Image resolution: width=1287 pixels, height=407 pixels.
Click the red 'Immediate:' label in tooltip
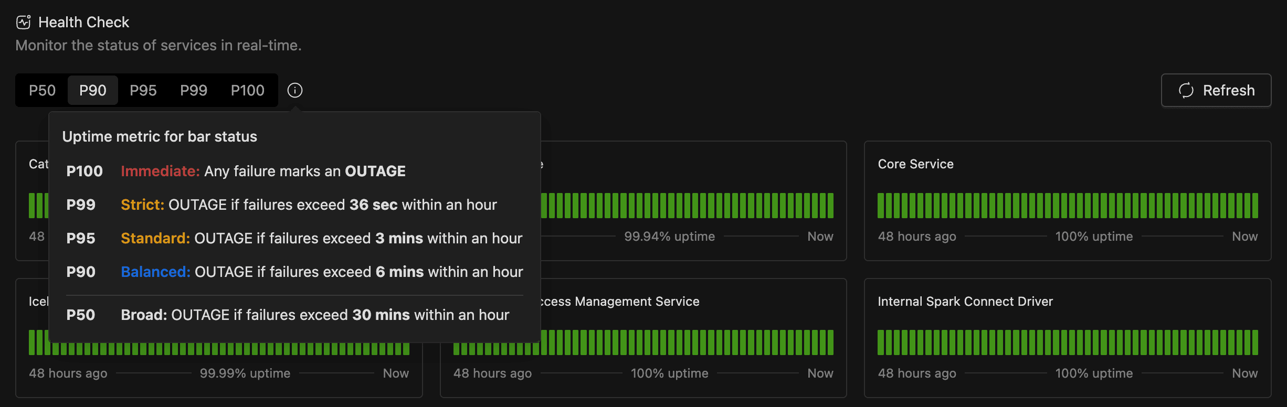coord(160,171)
